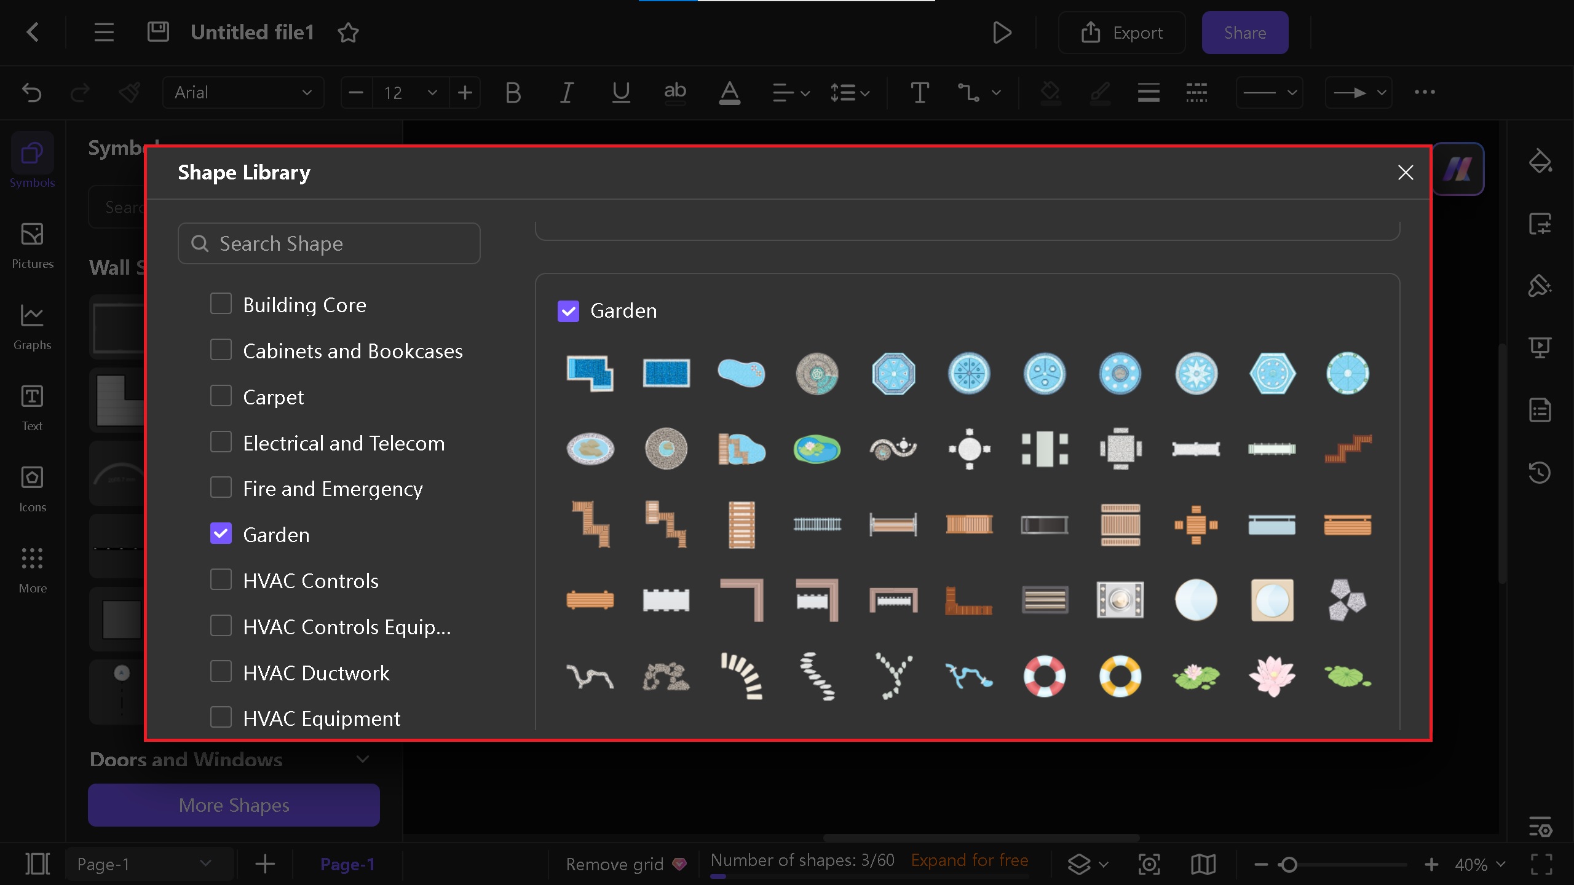
Task: Select the red-white lifebuoy shape
Action: pyautogui.click(x=1045, y=676)
